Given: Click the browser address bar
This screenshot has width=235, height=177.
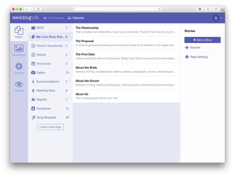Looking at the screenshot, I should pyautogui.click(x=117, y=9).
